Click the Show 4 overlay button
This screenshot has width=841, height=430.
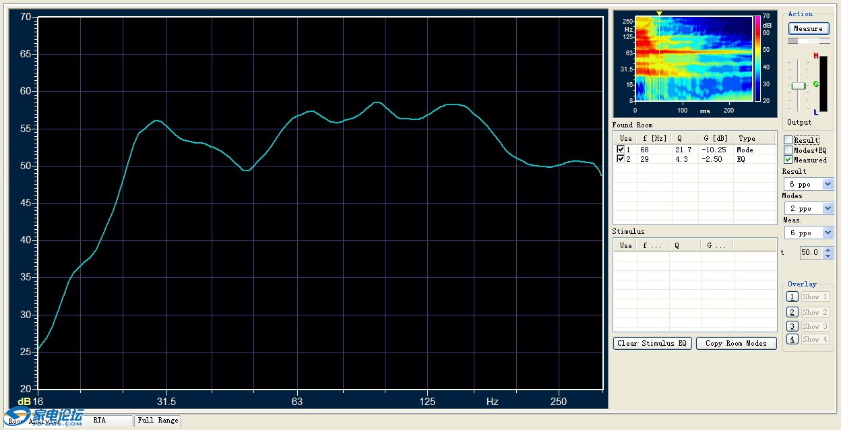coord(815,339)
